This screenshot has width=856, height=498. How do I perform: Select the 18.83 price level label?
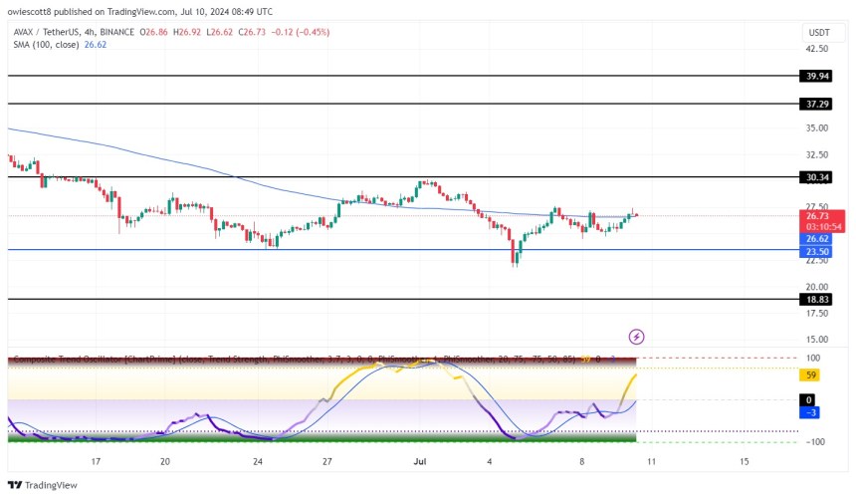click(x=815, y=299)
